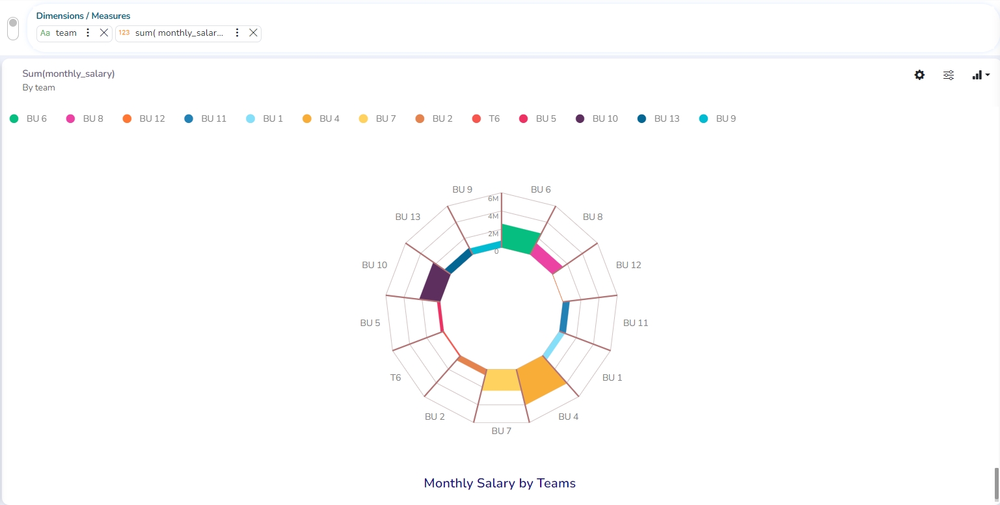
Task: Click the text-type icon on team chip
Action: click(45, 33)
